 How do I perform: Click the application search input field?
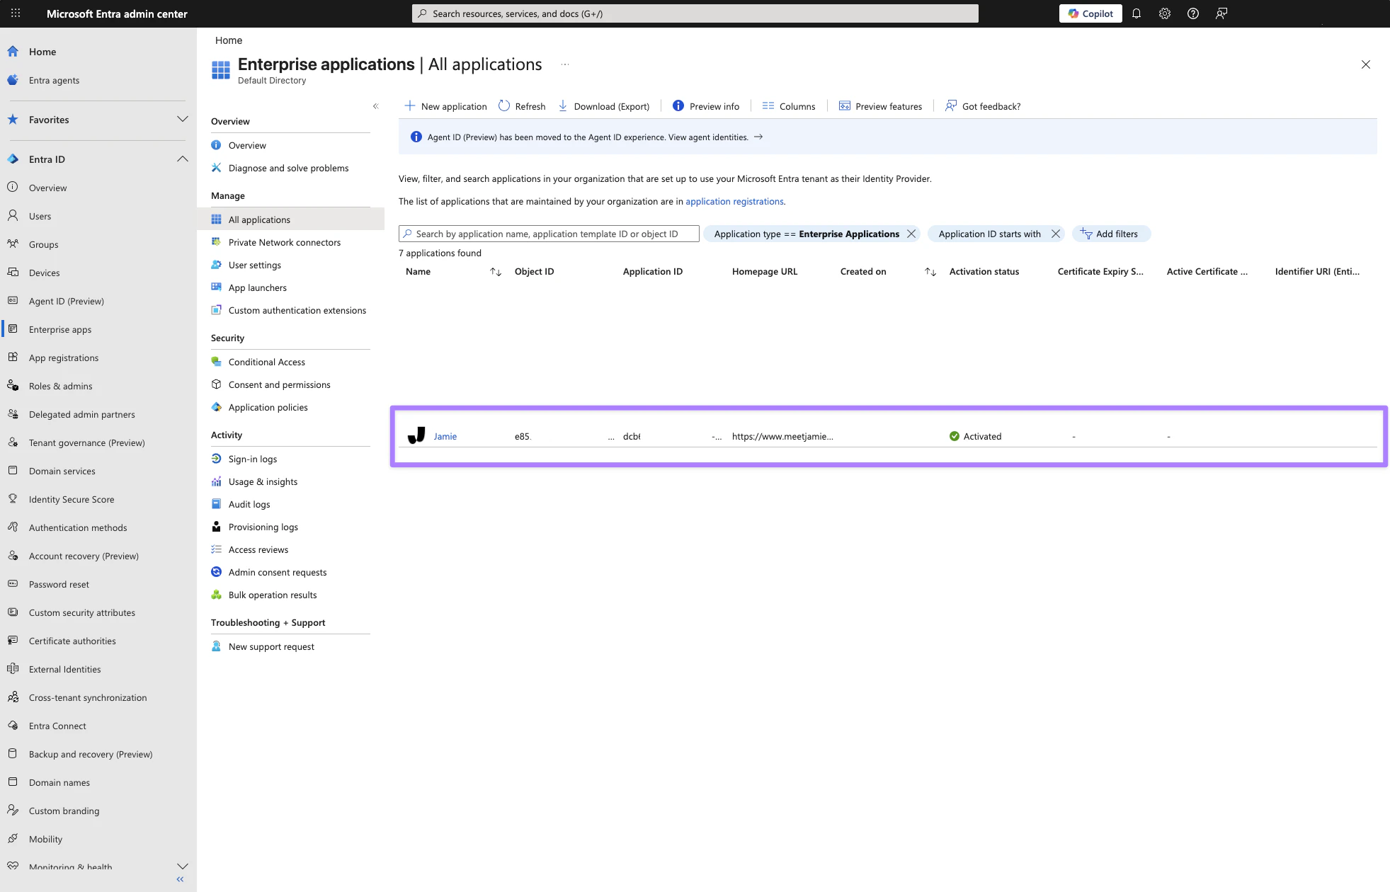pos(549,234)
